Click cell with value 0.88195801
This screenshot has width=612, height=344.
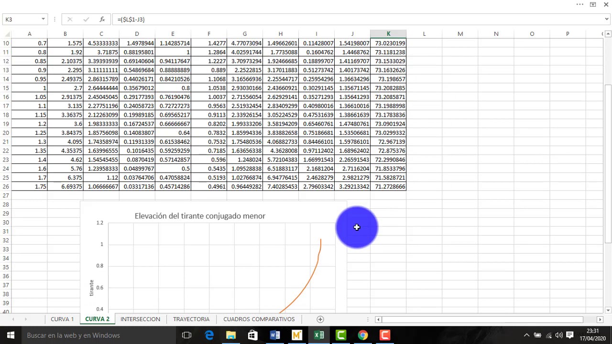pos(137,52)
